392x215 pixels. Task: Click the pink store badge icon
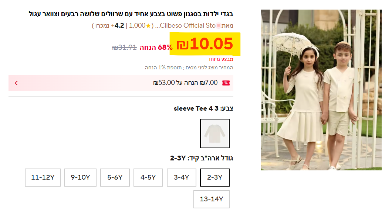[x=218, y=26]
